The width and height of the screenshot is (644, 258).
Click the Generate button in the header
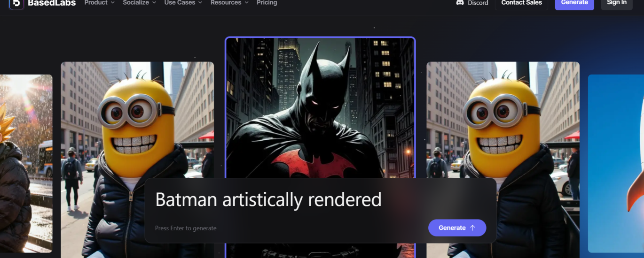click(x=574, y=4)
